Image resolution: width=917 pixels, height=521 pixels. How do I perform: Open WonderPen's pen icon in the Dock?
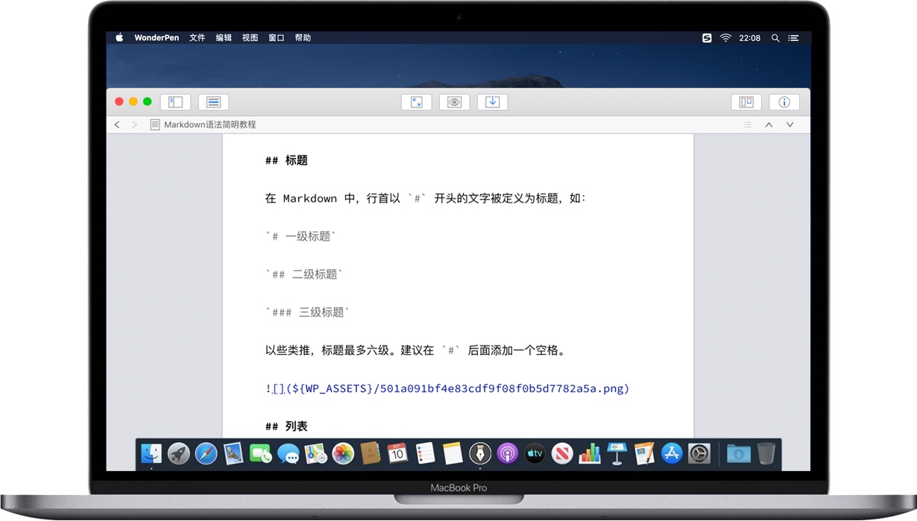pyautogui.click(x=480, y=453)
